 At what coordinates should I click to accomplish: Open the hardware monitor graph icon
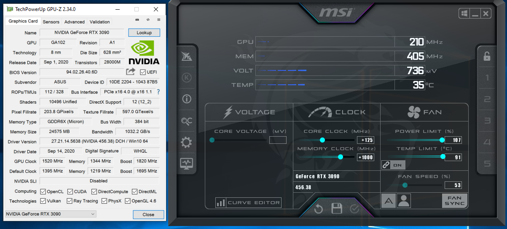click(186, 163)
